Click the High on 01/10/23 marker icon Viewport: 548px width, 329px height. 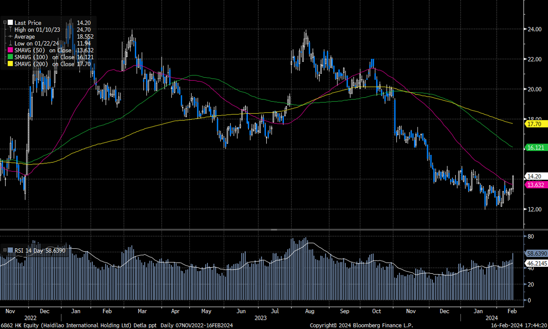click(x=10, y=30)
